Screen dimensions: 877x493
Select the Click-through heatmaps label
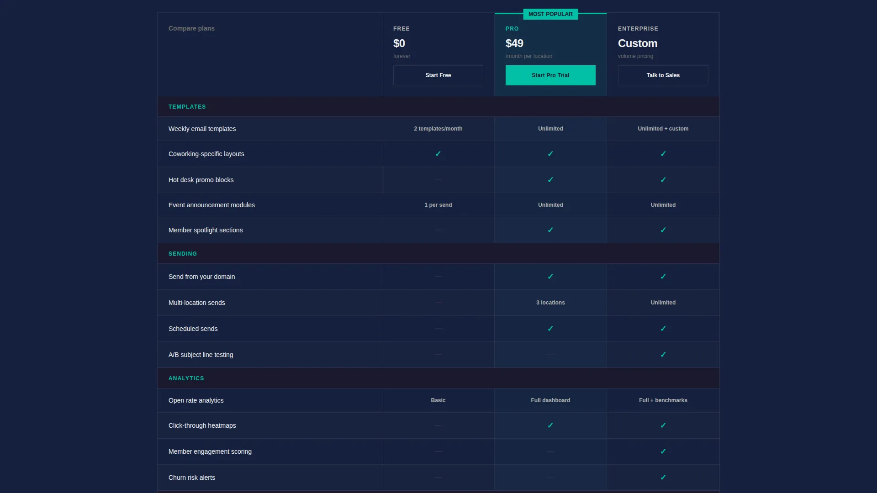coord(202,425)
